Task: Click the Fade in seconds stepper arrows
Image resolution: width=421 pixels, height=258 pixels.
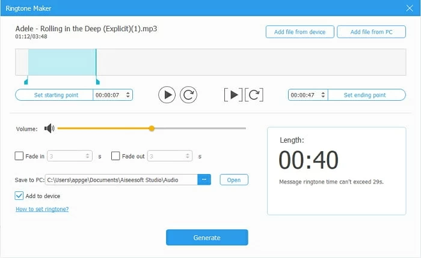Action: (x=88, y=156)
